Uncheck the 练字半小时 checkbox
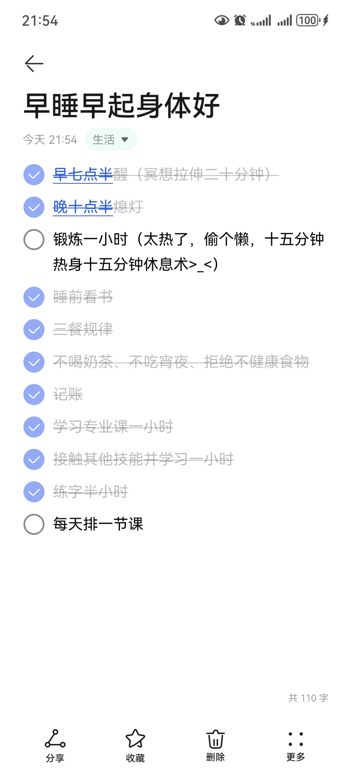Image resolution: width=351 pixels, height=772 pixels. (x=34, y=492)
